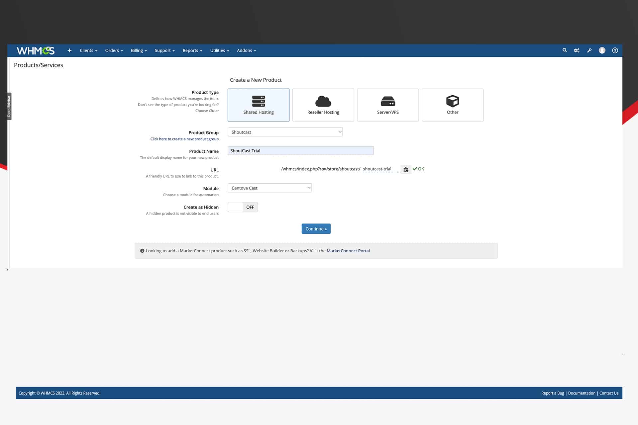Click the create new product group link
This screenshot has height=425, width=638.
(x=184, y=139)
